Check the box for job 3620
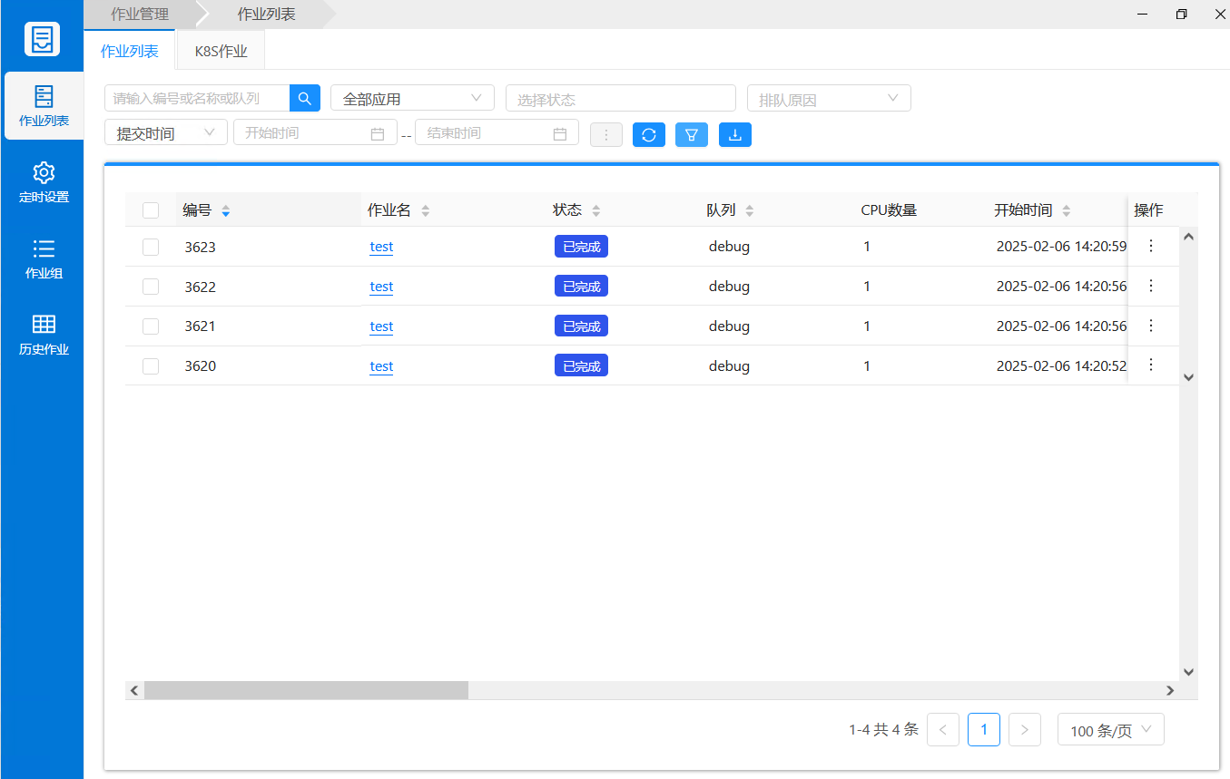Screen dimensions: 1230x779 (151, 366)
